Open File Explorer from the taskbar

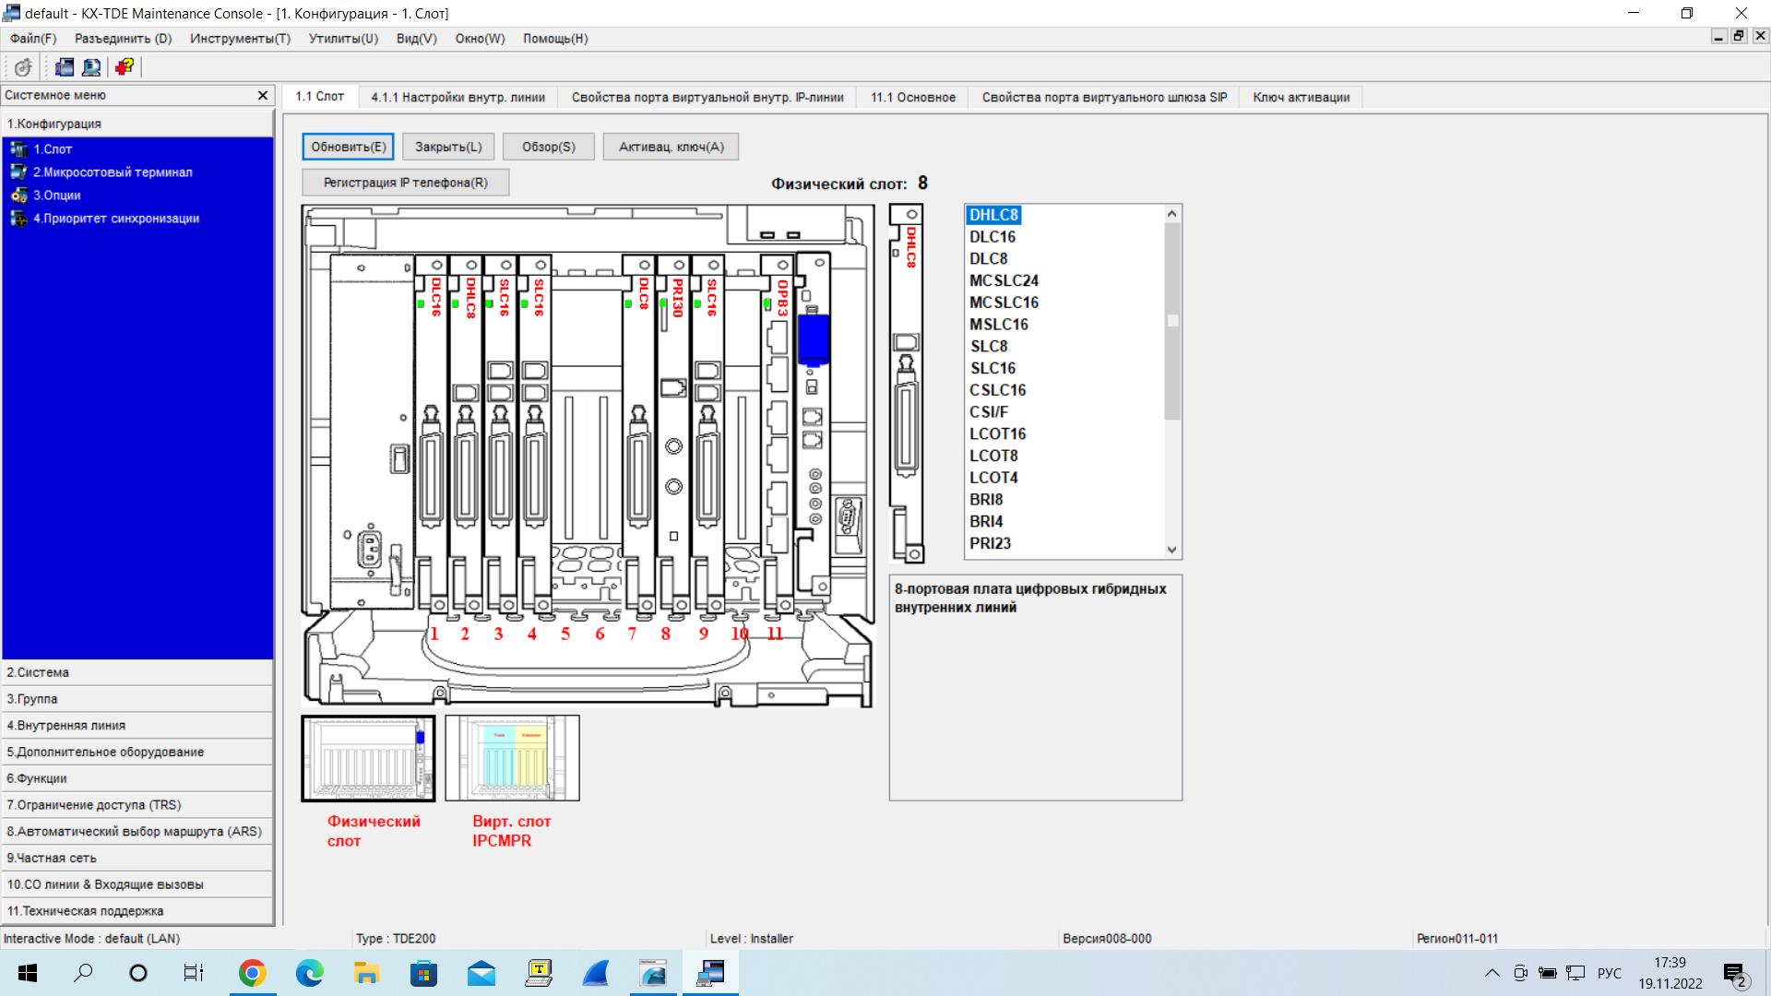[x=366, y=973]
